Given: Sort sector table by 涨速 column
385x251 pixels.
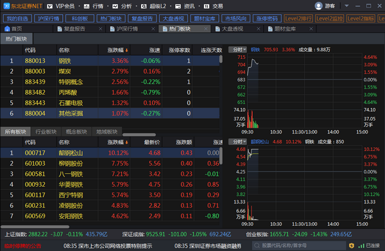Looking at the screenshot, I should [146, 50].
